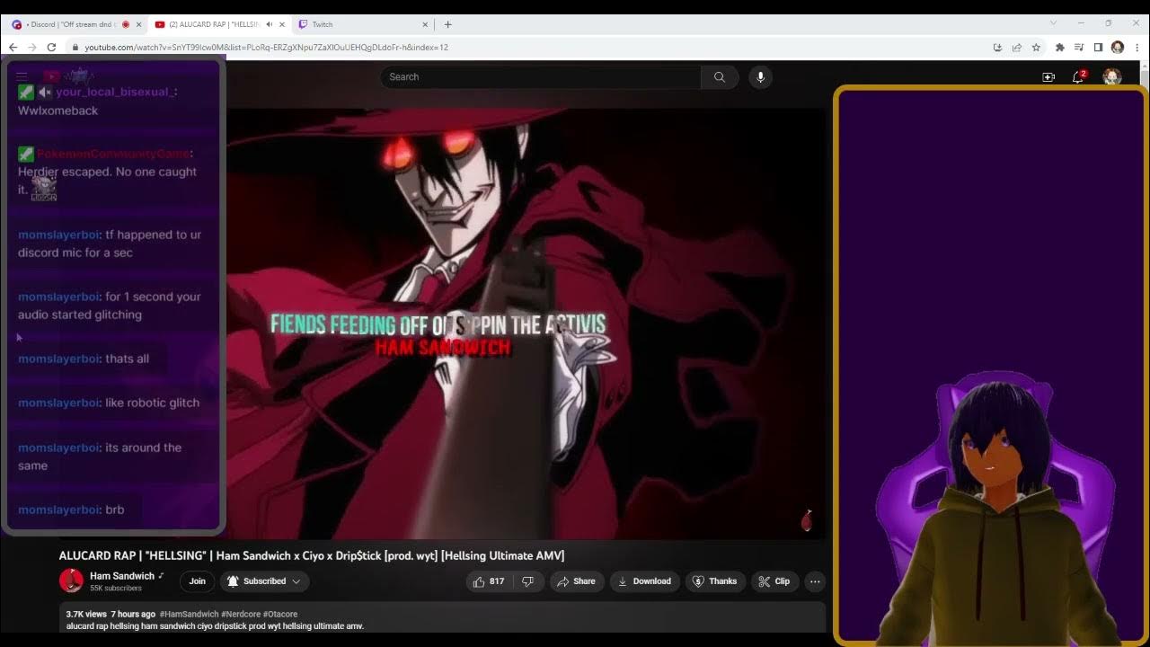Switch to the Twitch tab
This screenshot has width=1150, height=647.
363,24
